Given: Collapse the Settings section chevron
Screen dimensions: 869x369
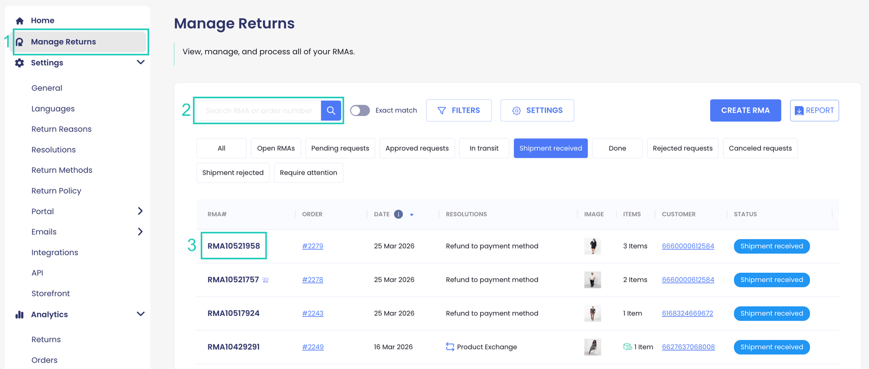Looking at the screenshot, I should click(x=140, y=62).
